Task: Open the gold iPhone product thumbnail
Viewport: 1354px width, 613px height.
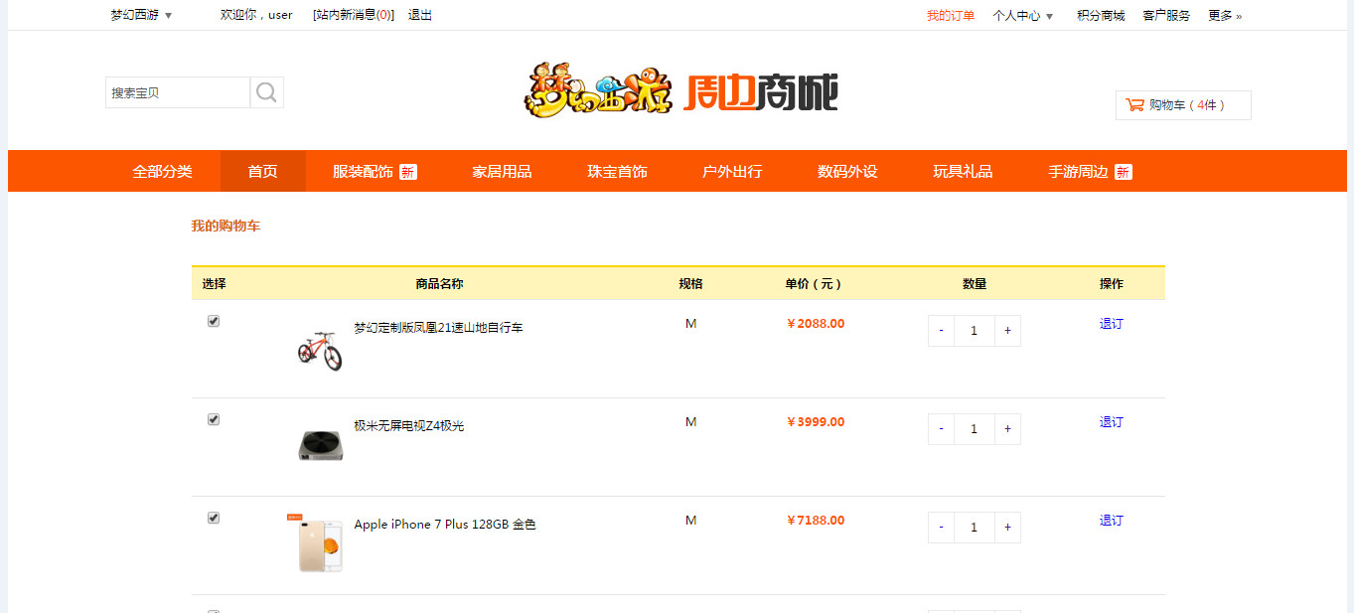Action: [x=317, y=542]
